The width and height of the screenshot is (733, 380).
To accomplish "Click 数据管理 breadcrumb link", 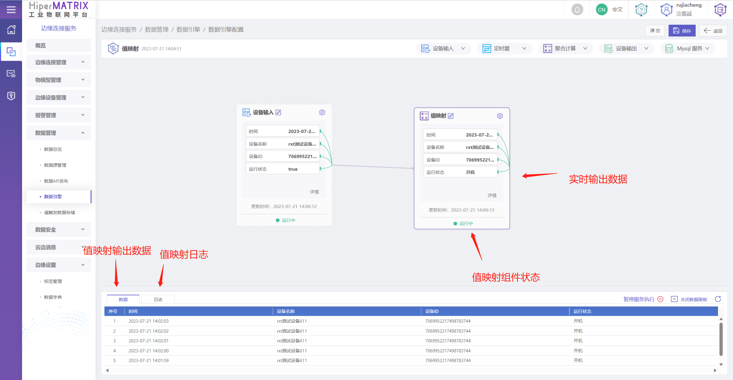I will pyautogui.click(x=156, y=29).
